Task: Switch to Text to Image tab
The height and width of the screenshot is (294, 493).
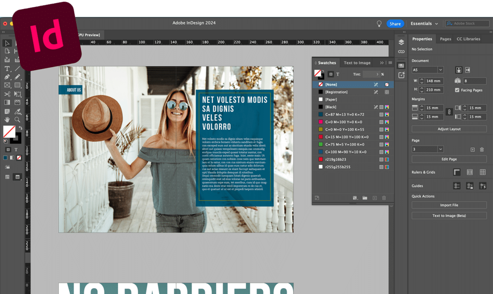Action: click(357, 63)
